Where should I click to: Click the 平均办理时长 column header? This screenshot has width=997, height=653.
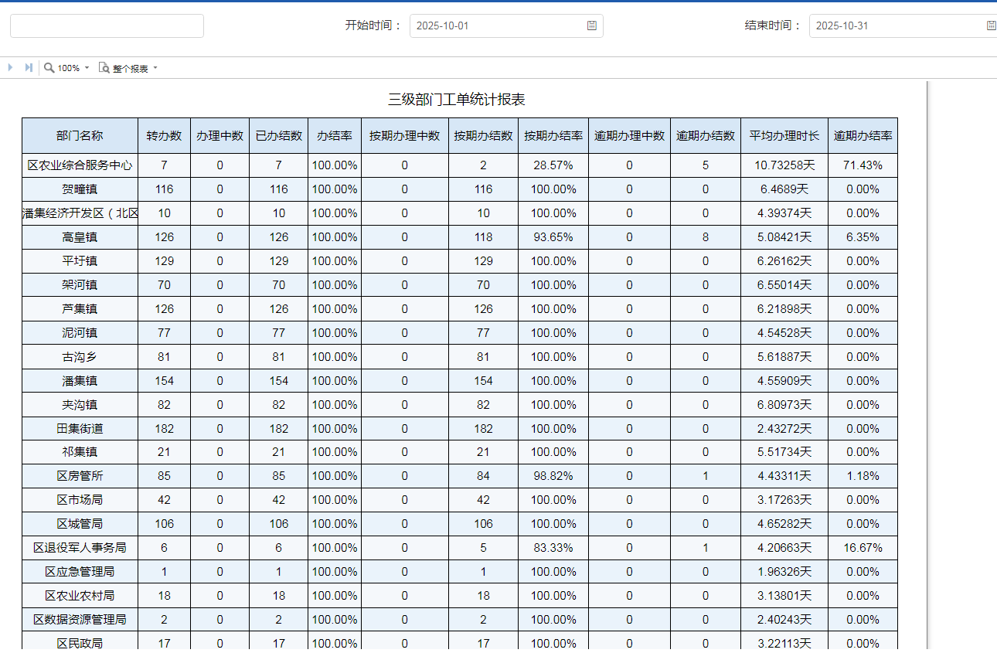point(784,136)
